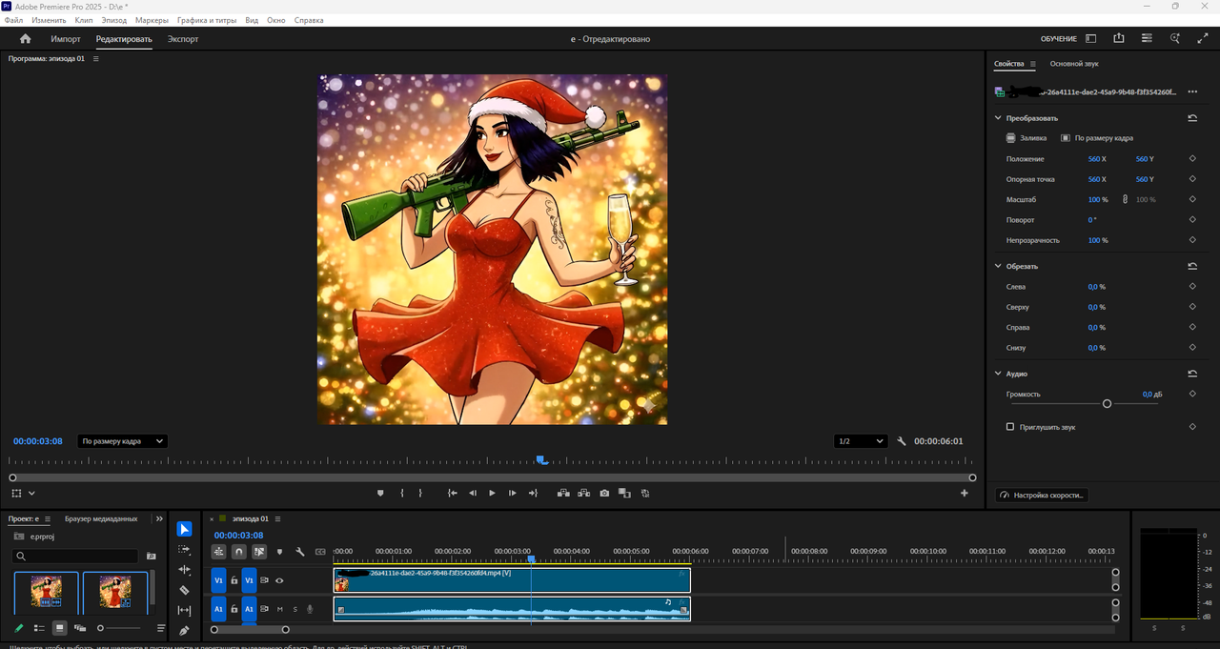Image resolution: width=1220 pixels, height=649 pixels.
Task: Toggle V1 track lock
Action: point(234,580)
